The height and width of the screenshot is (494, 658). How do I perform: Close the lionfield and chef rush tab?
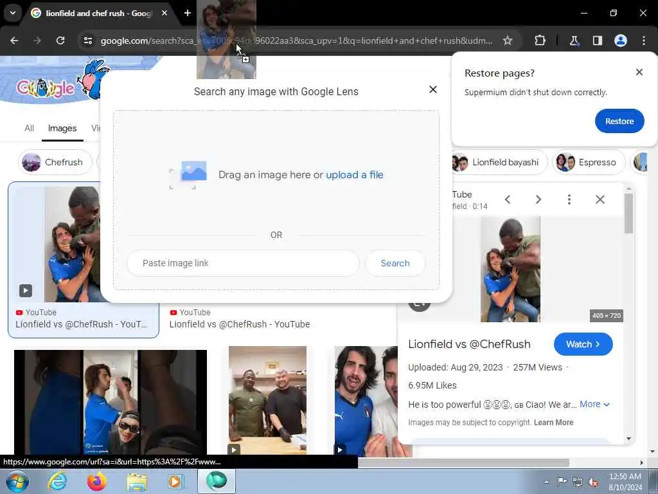[164, 13]
